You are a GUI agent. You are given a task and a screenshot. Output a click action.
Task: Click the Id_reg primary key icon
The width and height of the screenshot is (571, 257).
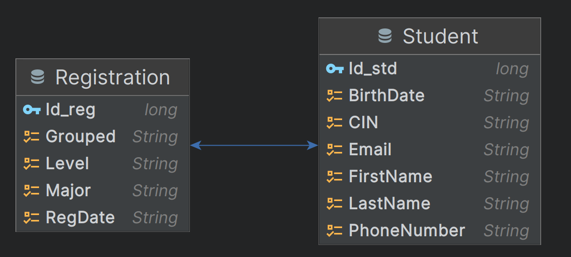click(32, 110)
